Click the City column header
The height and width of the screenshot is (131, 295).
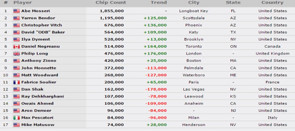click(x=194, y=2)
